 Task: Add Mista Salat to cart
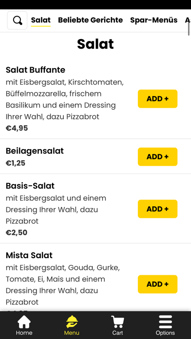point(158,284)
